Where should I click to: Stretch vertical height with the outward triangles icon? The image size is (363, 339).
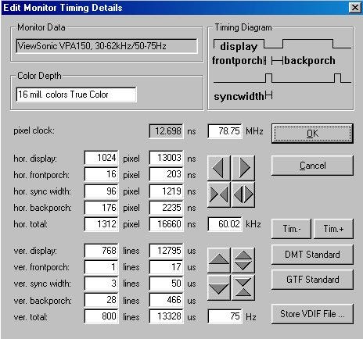pyautogui.click(x=243, y=260)
